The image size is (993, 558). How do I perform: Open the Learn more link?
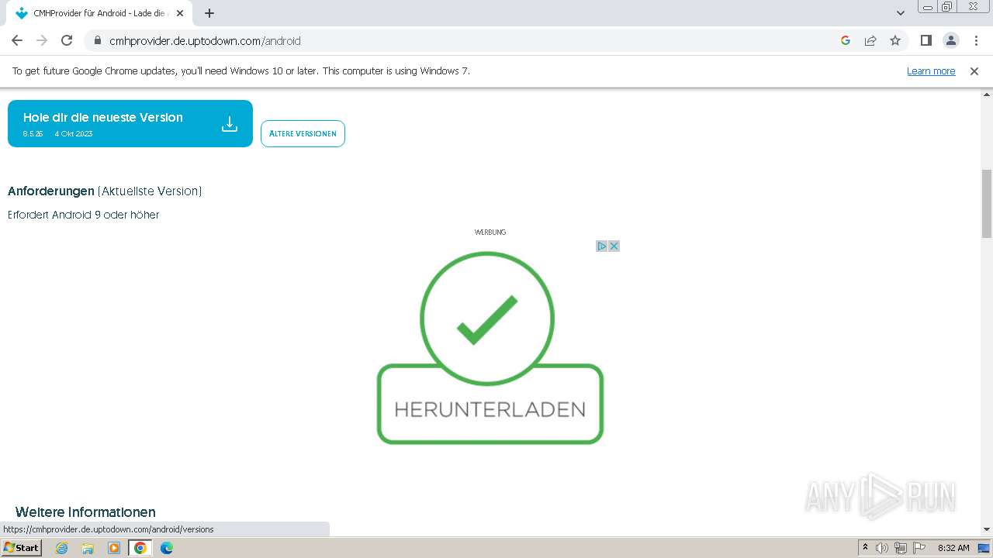931,71
